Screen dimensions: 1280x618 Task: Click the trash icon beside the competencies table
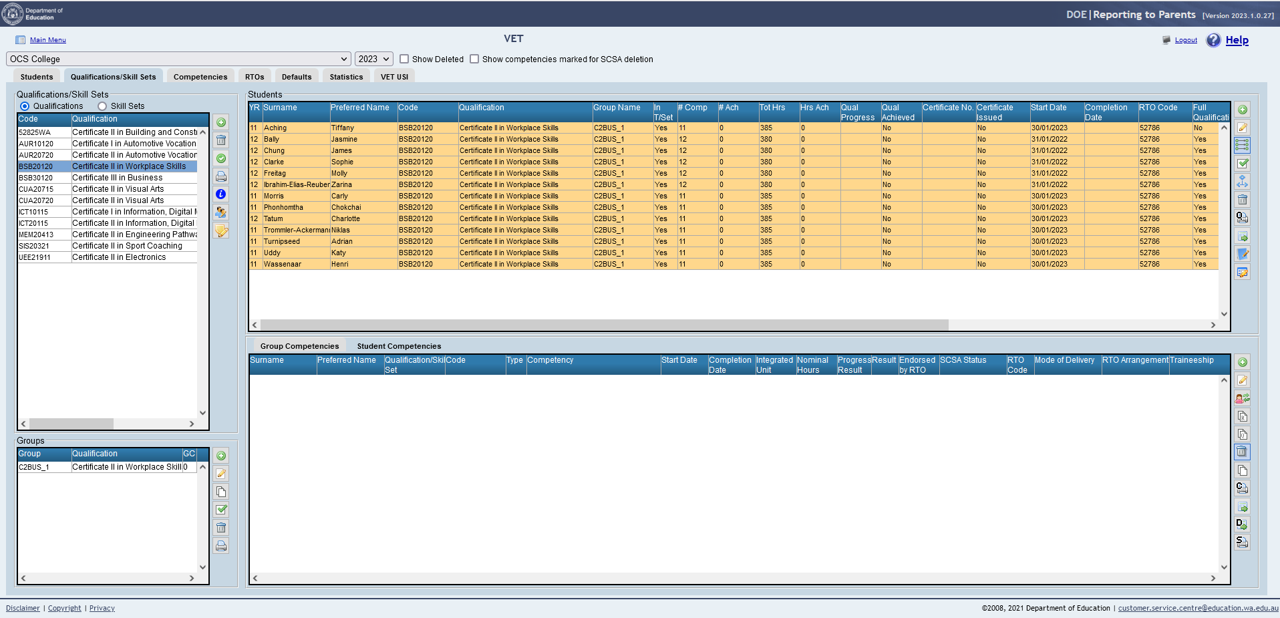[1242, 452]
